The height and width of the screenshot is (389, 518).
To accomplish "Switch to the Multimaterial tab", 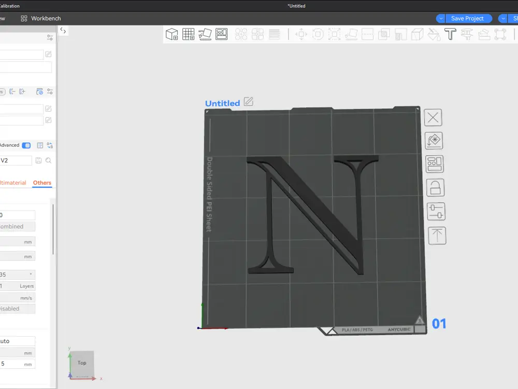I will 13,183.
